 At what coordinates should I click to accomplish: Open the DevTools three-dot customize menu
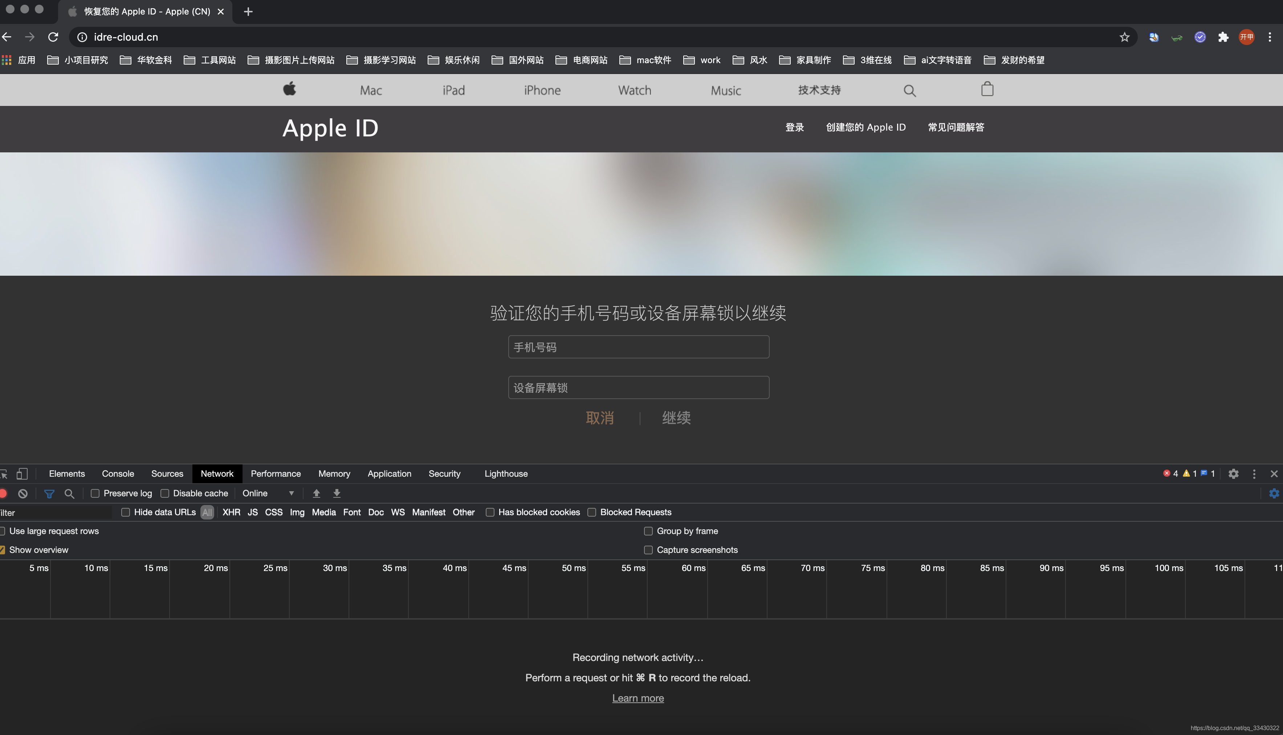pos(1254,473)
